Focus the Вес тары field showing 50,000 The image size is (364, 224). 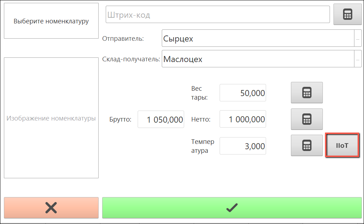coord(243,93)
